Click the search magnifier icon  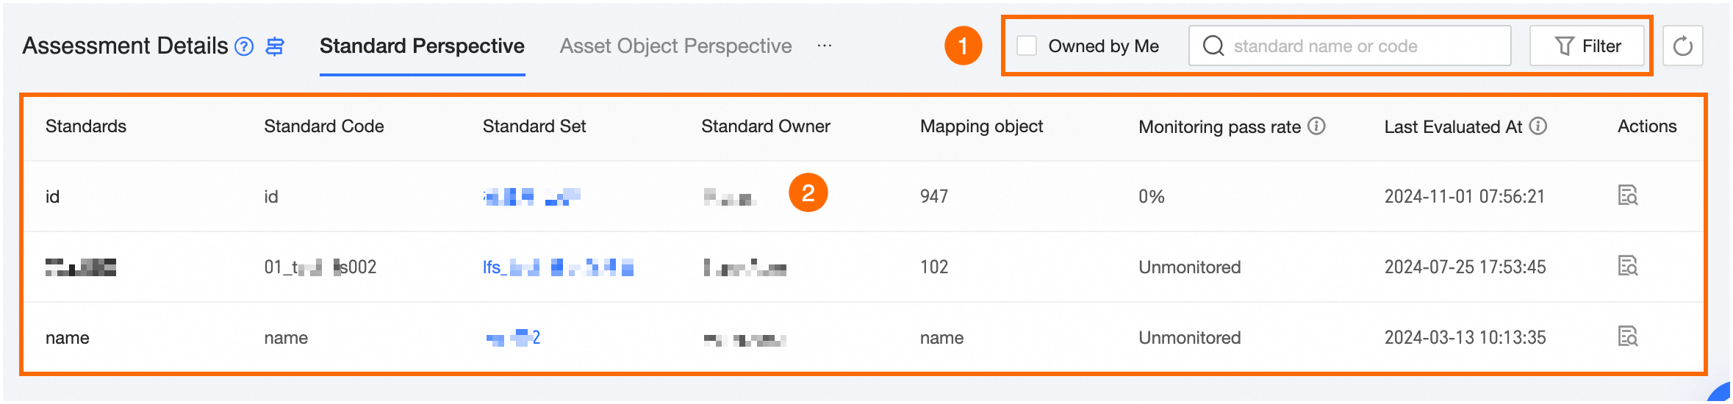coord(1213,46)
